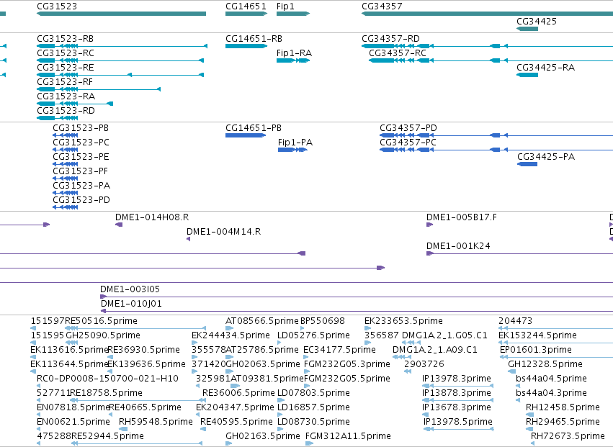The width and height of the screenshot is (613, 447).
Task: Open EST LD05276.5prime
Action: (279, 343)
